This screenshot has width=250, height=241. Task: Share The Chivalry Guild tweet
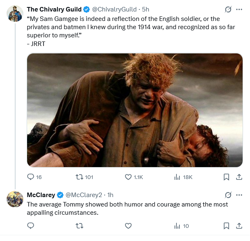coord(239,177)
